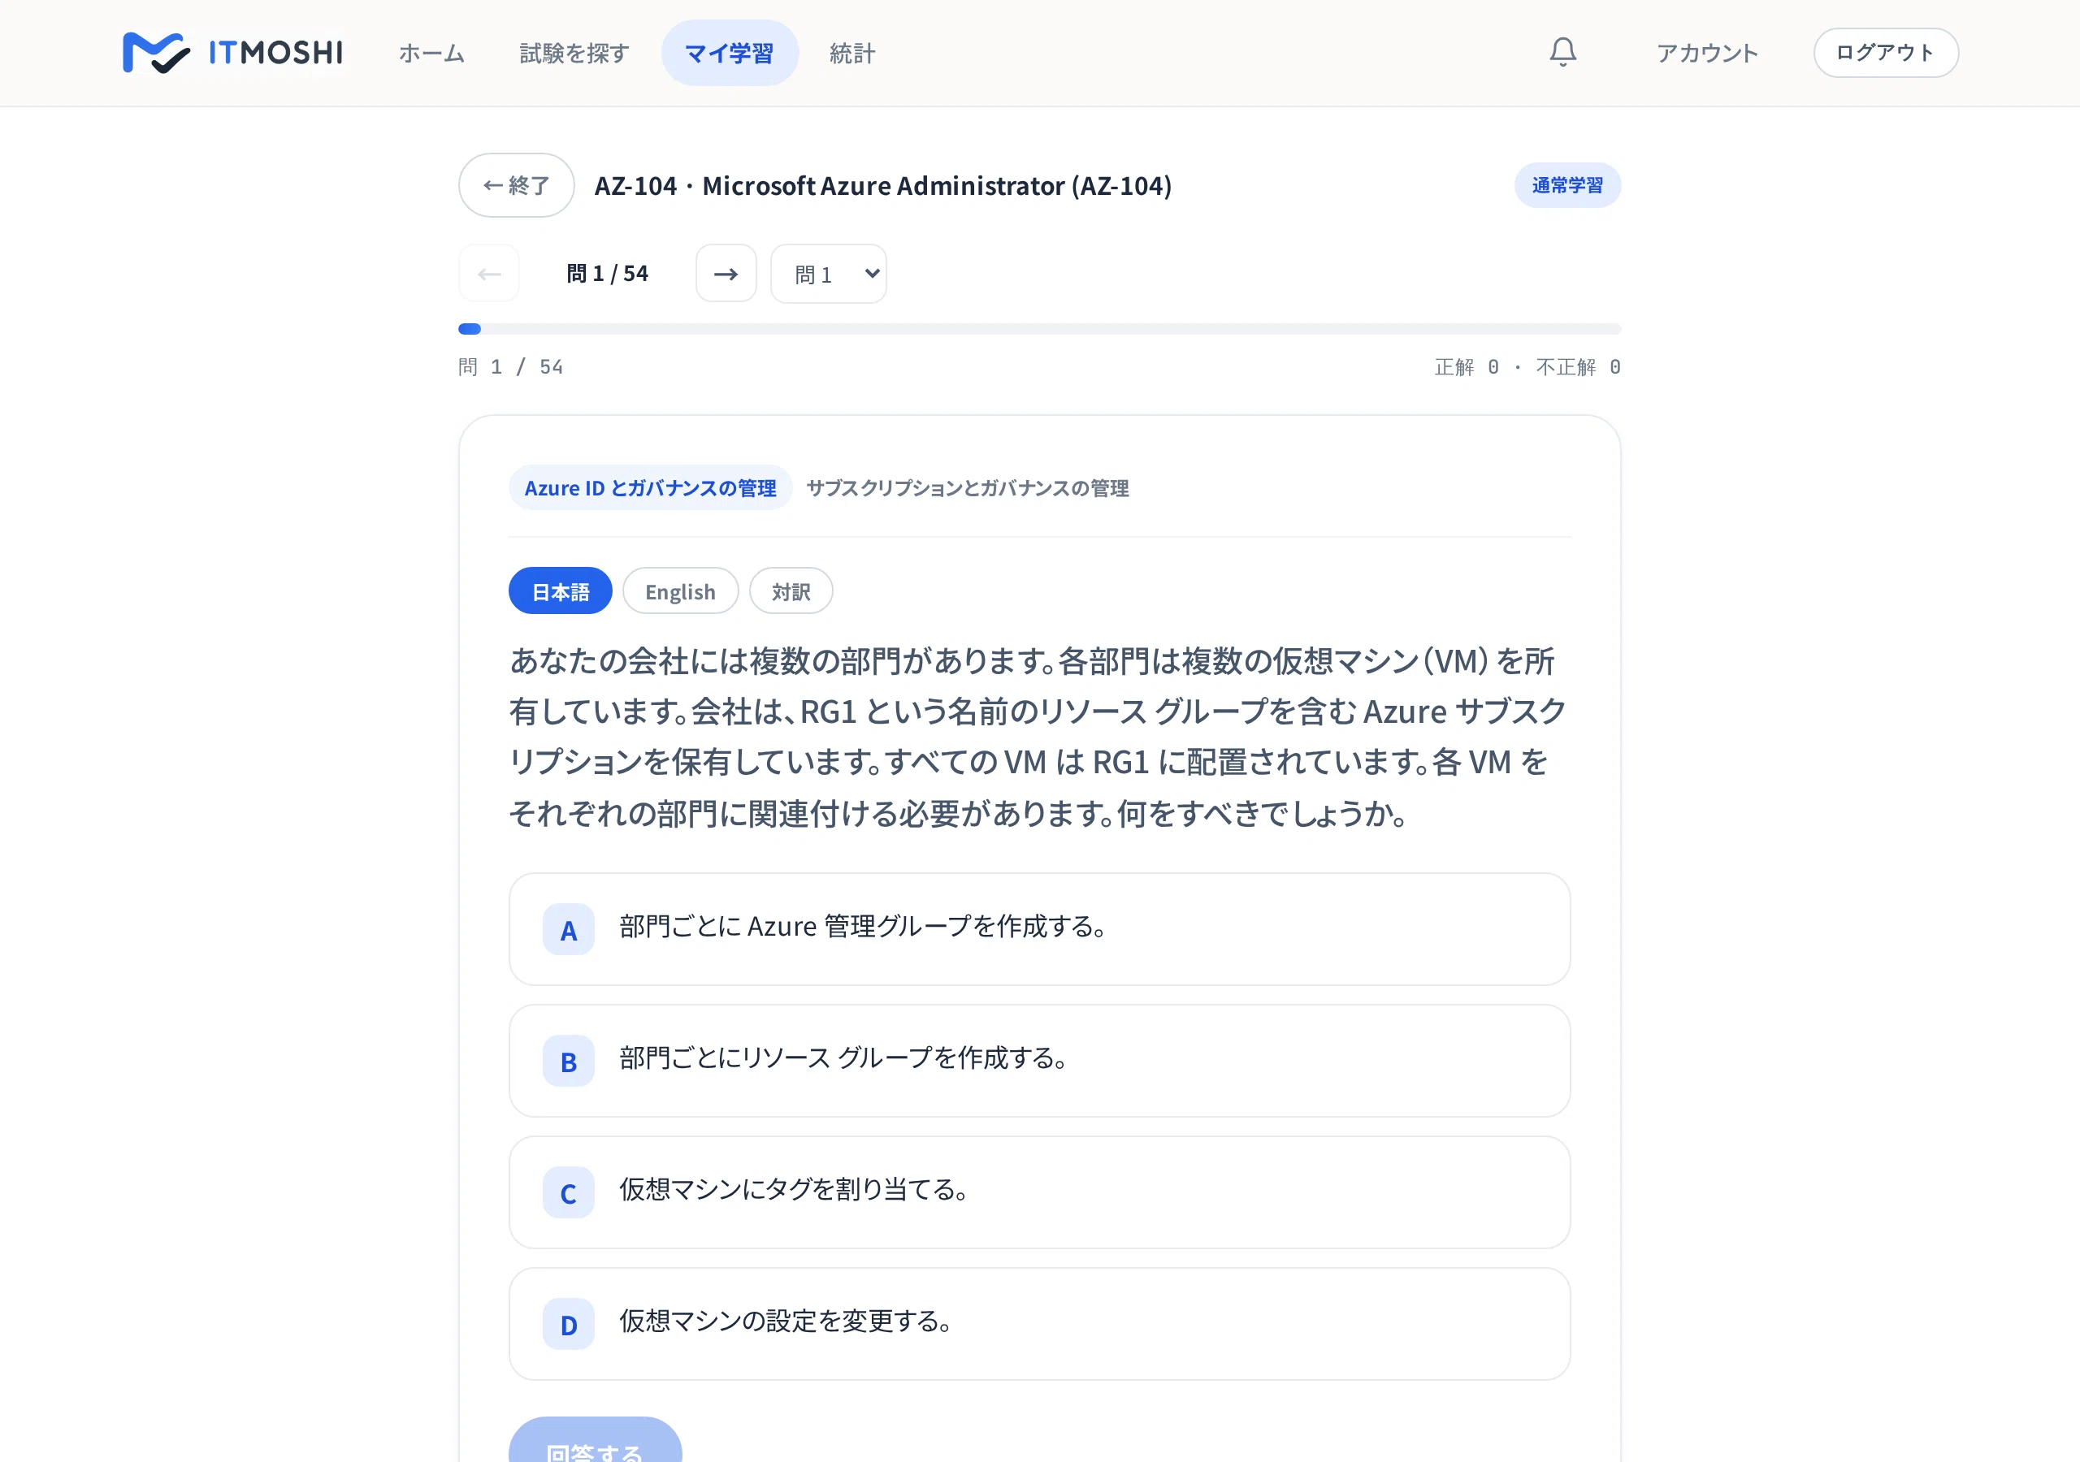Select answer 部門ごとにリソース グループを作成する
Image resolution: width=2080 pixels, height=1462 pixels.
tap(1039, 1061)
